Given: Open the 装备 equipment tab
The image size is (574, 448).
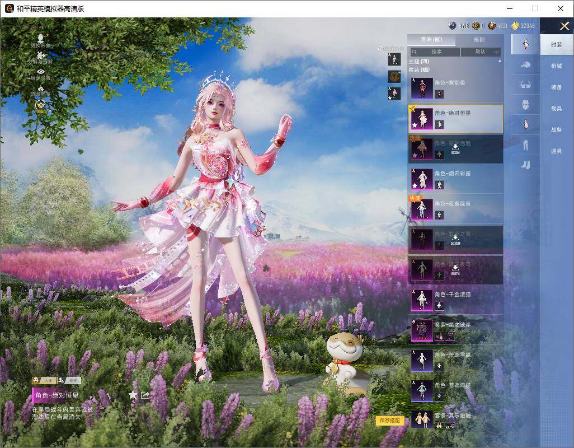Looking at the screenshot, I should coord(557,87).
